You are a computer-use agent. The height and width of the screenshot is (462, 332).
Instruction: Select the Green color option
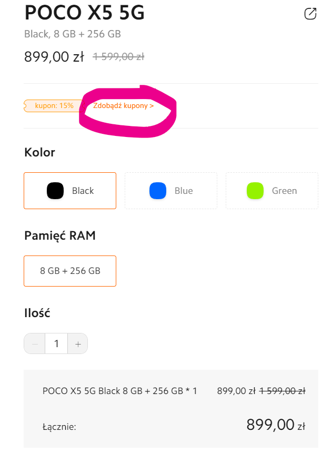(x=272, y=191)
